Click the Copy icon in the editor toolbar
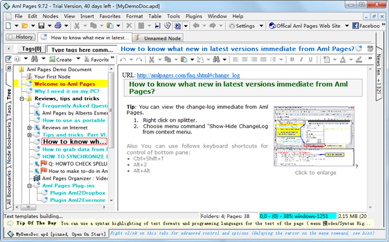Image resolution: width=389 pixels, height=242 pixels. [168, 60]
